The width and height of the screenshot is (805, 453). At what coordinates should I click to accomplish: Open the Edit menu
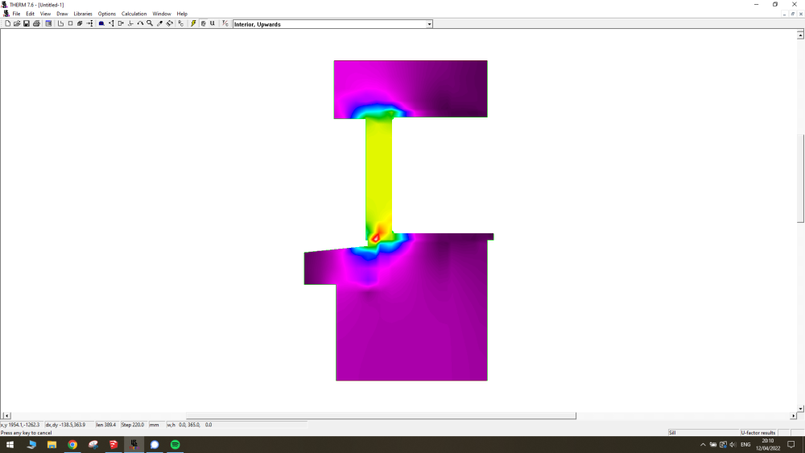pos(31,14)
